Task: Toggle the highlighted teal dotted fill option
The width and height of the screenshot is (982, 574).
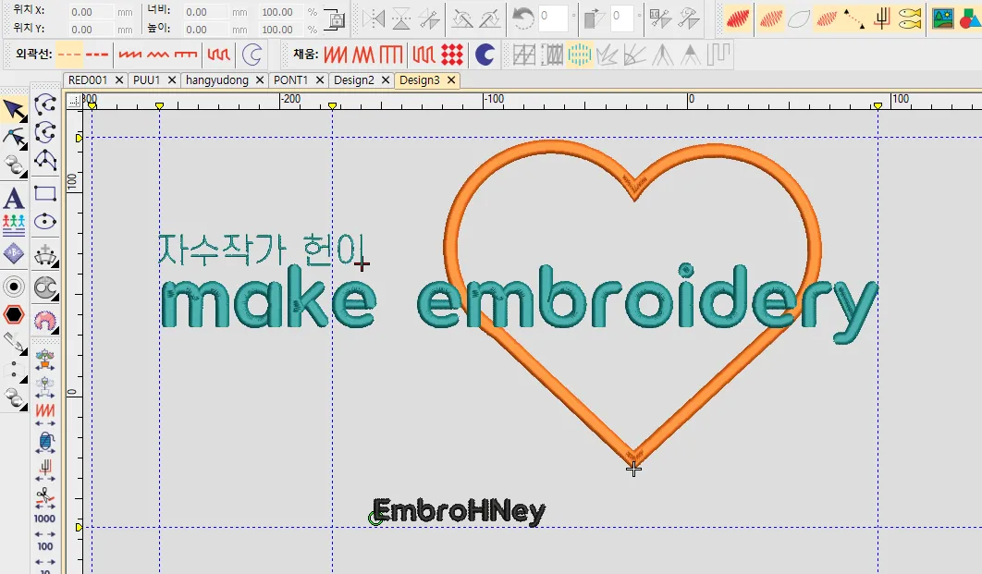Action: (x=579, y=55)
